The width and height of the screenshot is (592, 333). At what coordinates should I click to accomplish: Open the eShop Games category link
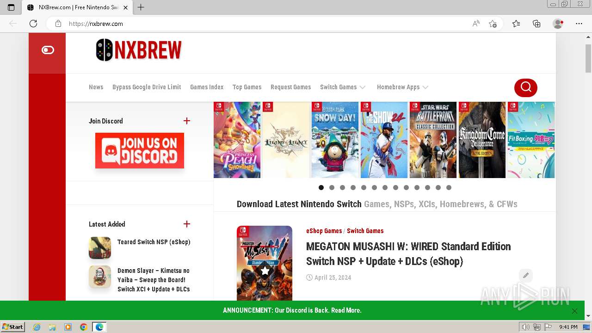click(324, 231)
